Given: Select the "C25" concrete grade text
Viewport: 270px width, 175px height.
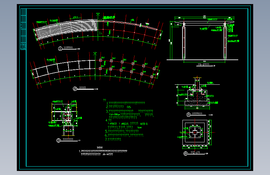Looking at the screenshot, I should pyautogui.click(x=129, y=107).
